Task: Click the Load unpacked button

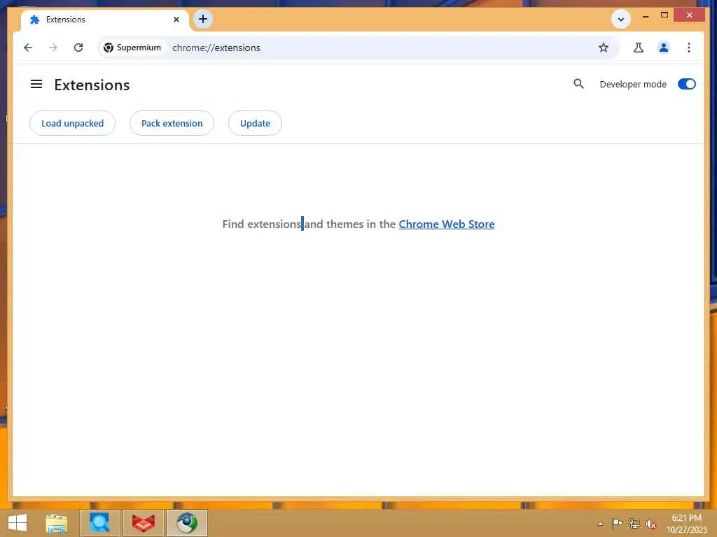Action: coord(72,123)
